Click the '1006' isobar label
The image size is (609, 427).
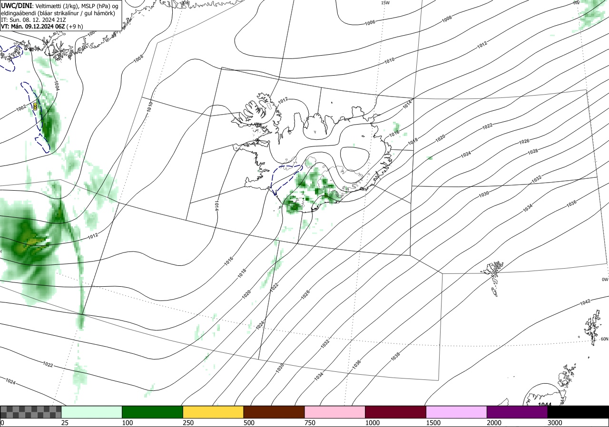(370, 22)
